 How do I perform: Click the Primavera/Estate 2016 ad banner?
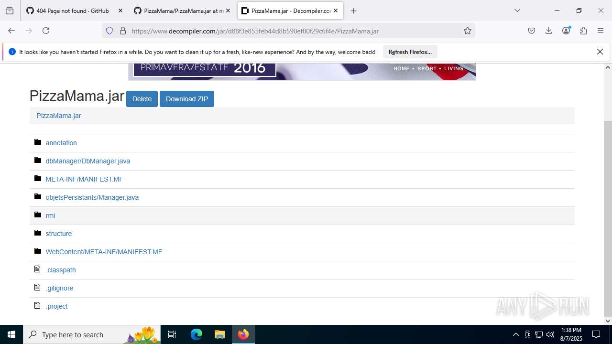click(302, 72)
